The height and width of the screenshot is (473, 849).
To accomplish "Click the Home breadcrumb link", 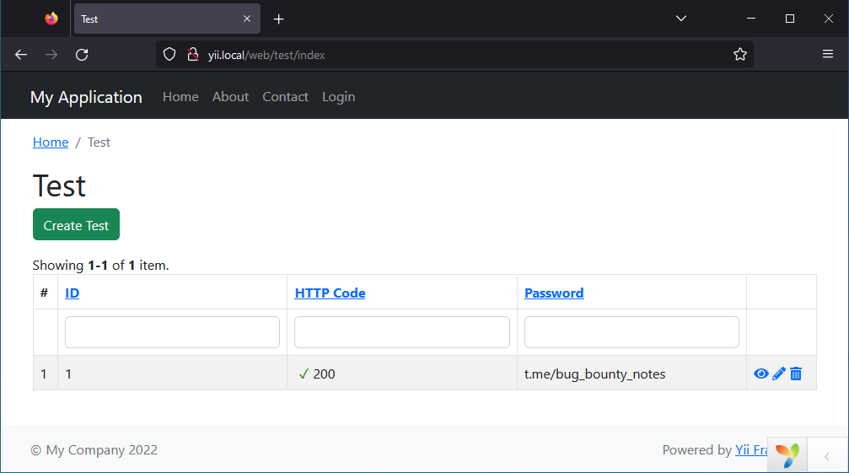I will [51, 142].
